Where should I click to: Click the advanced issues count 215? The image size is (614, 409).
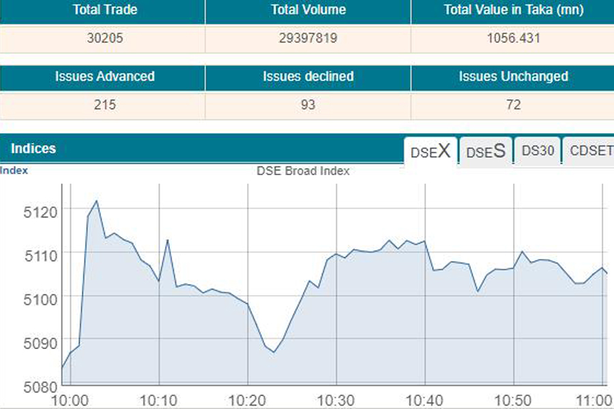pyautogui.click(x=104, y=106)
